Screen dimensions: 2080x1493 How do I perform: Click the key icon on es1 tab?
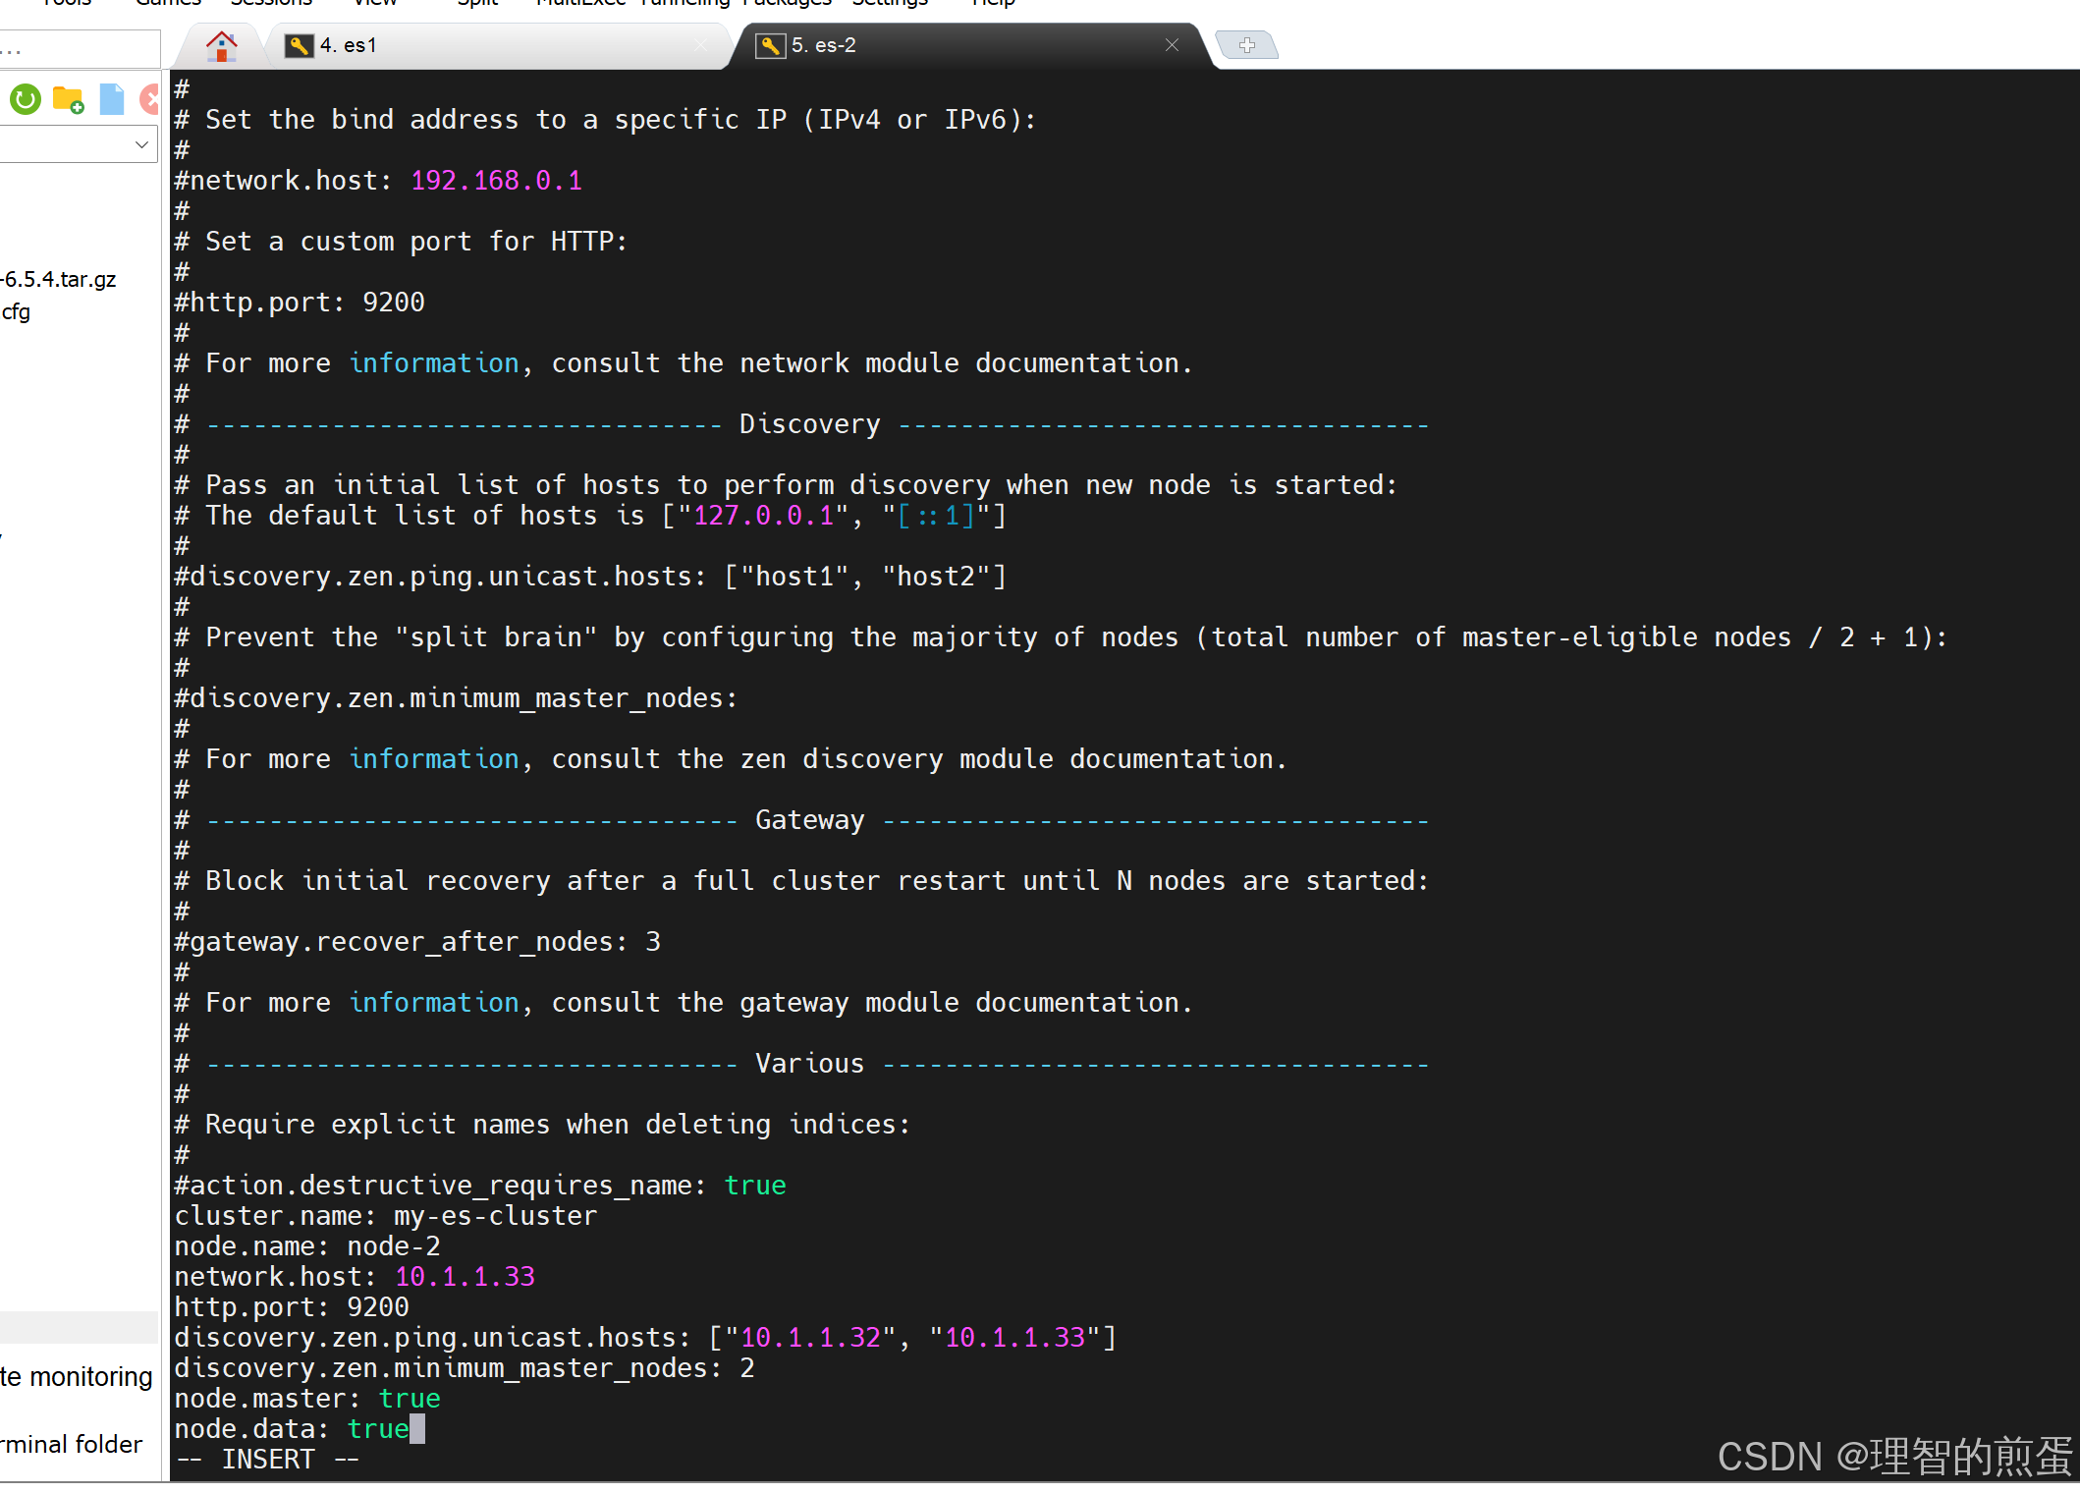299,46
